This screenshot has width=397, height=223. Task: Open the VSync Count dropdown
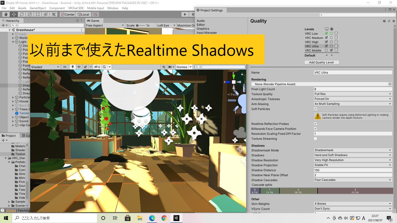[x=353, y=208]
